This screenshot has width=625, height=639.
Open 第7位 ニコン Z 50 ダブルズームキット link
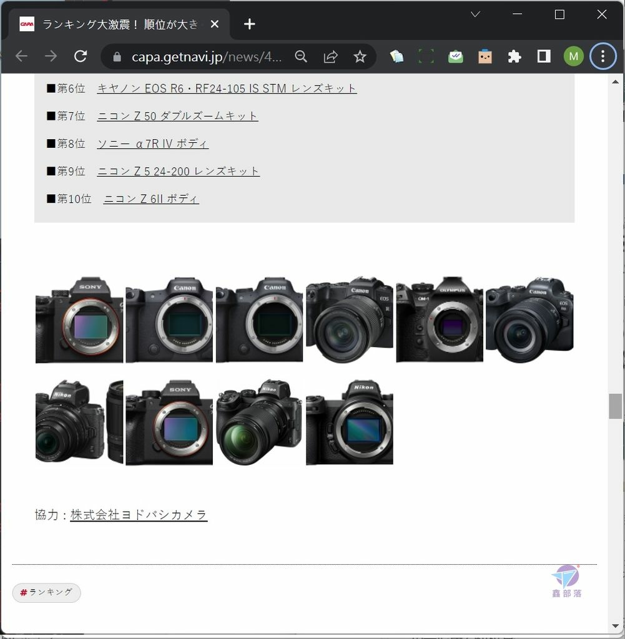177,116
